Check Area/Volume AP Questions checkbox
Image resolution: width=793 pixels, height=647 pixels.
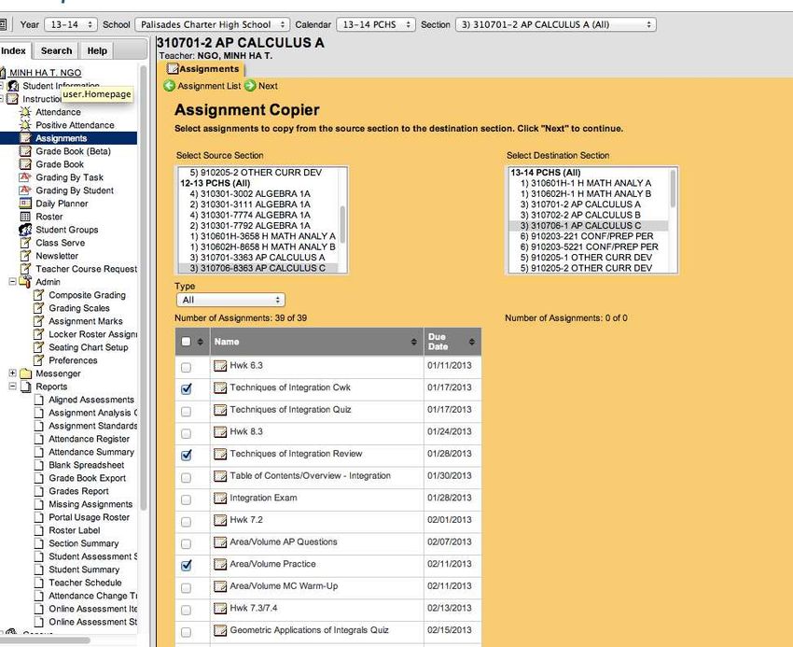(186, 543)
